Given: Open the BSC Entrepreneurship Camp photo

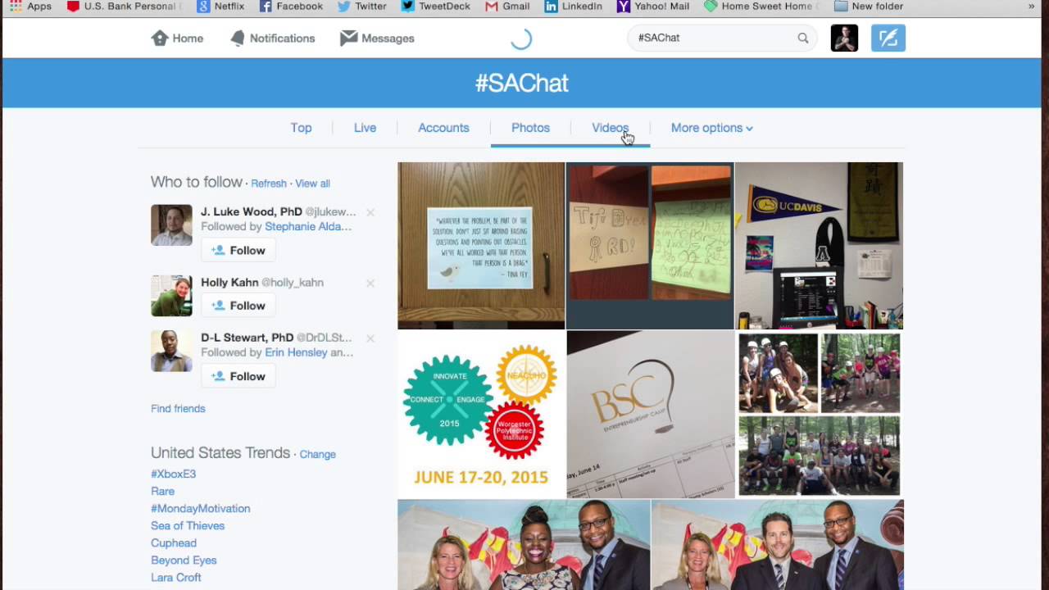Looking at the screenshot, I should [x=650, y=415].
